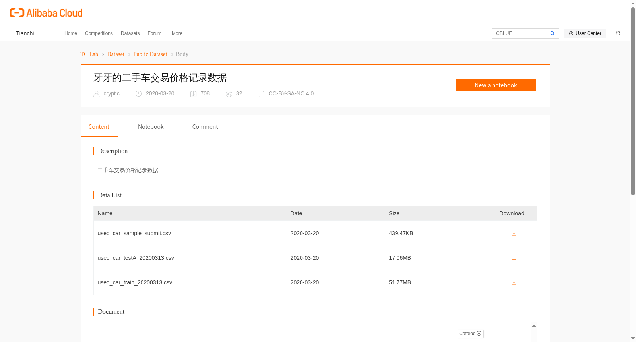Switch to the Content tab

pos(99,127)
